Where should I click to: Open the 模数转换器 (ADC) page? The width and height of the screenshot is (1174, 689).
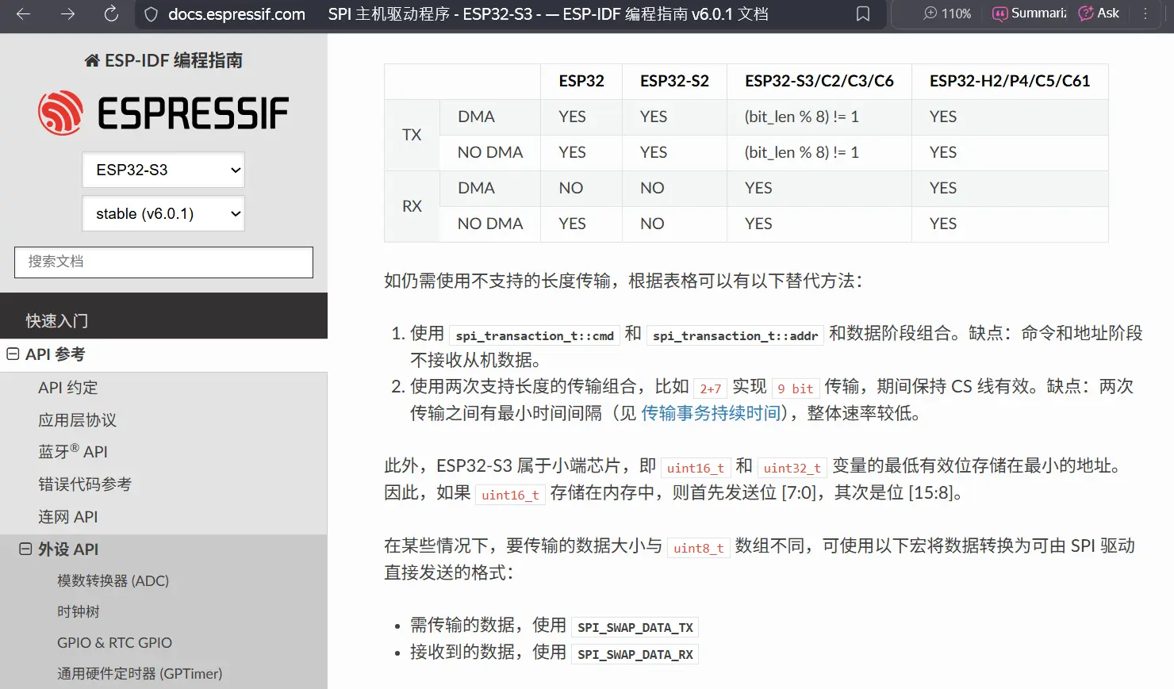113,580
